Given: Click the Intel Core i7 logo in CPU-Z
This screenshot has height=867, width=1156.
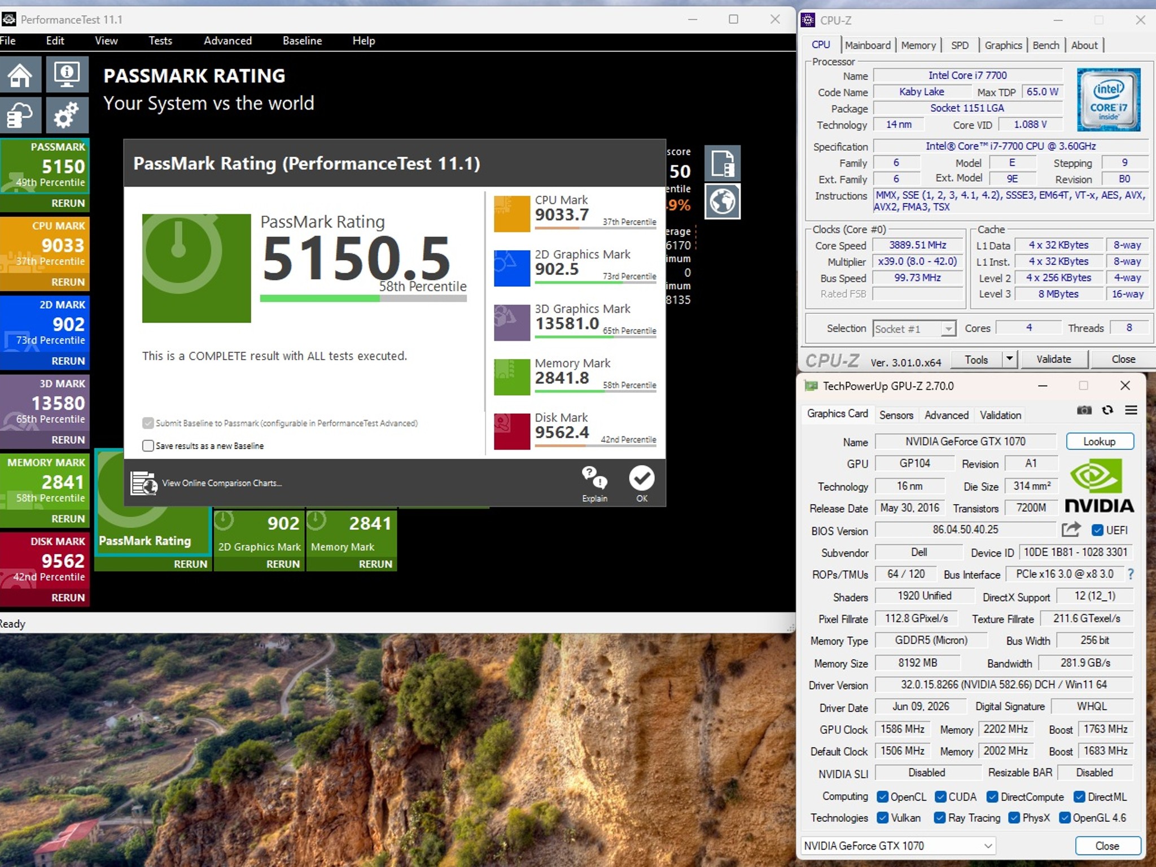Looking at the screenshot, I should 1109,100.
